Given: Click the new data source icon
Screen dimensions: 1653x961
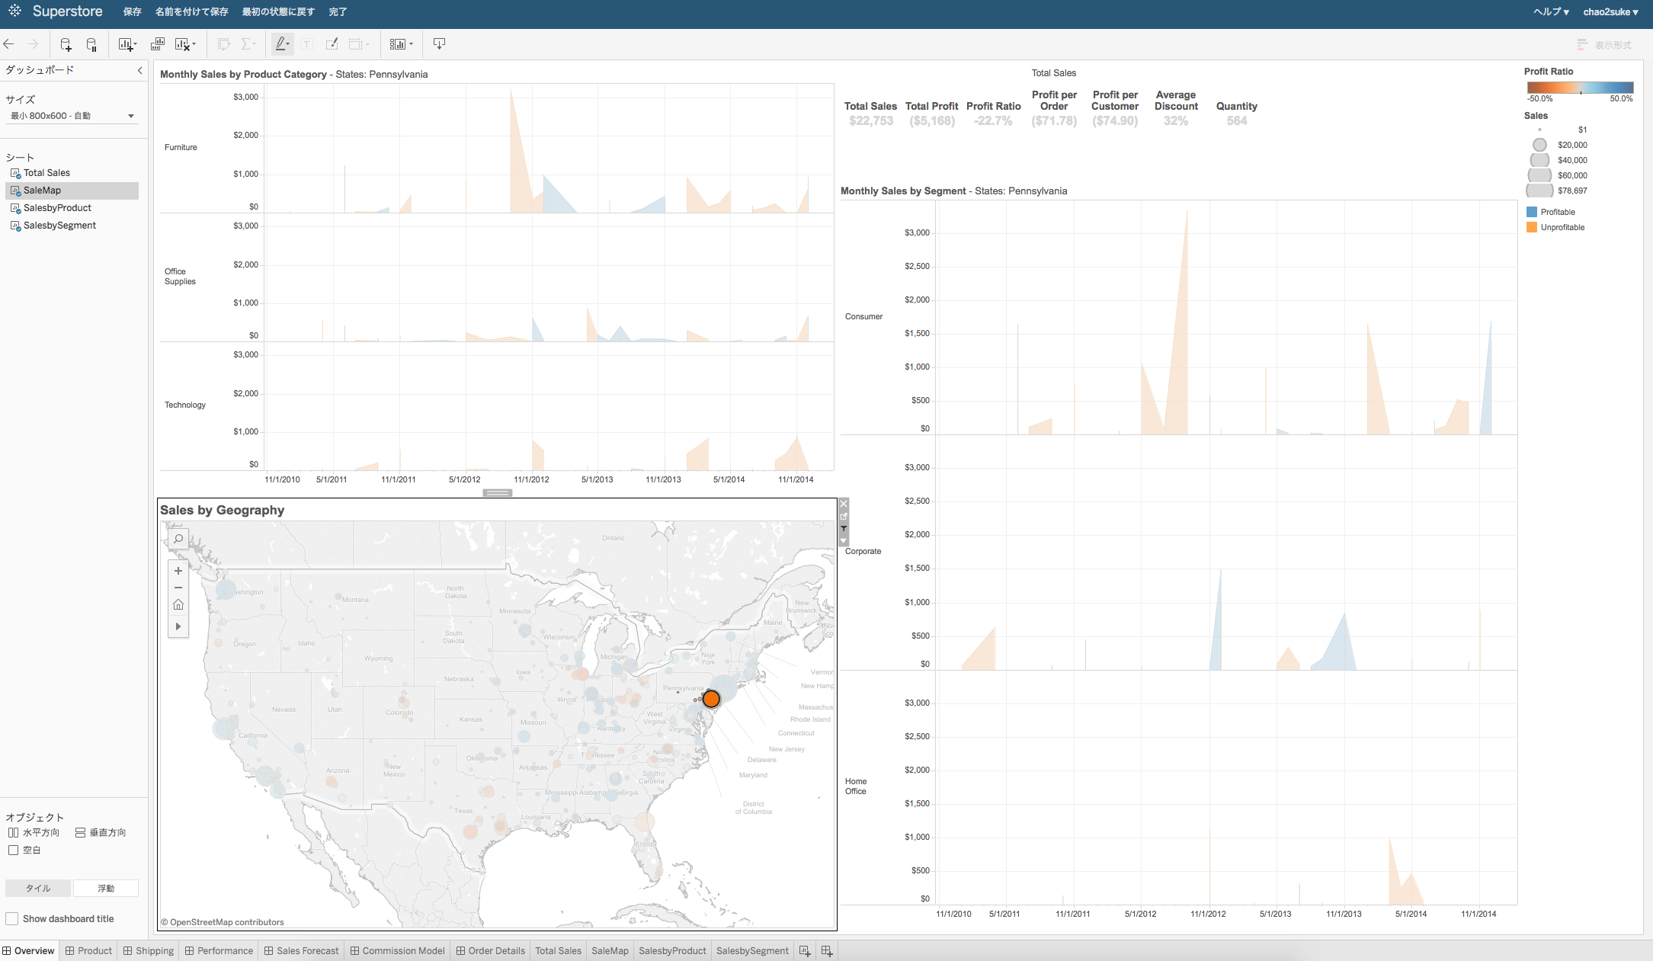Looking at the screenshot, I should [66, 44].
